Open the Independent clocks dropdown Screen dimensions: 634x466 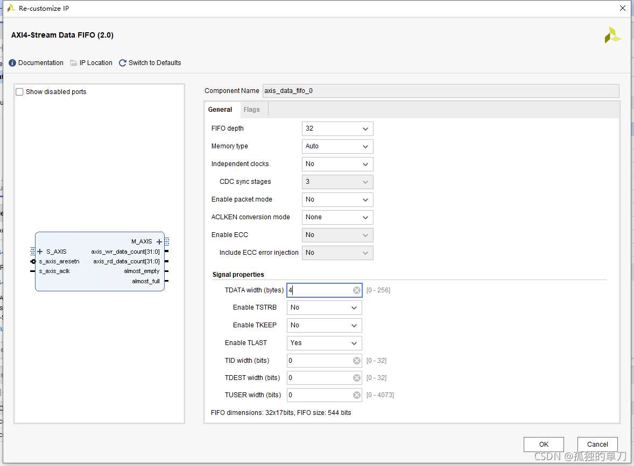337,164
